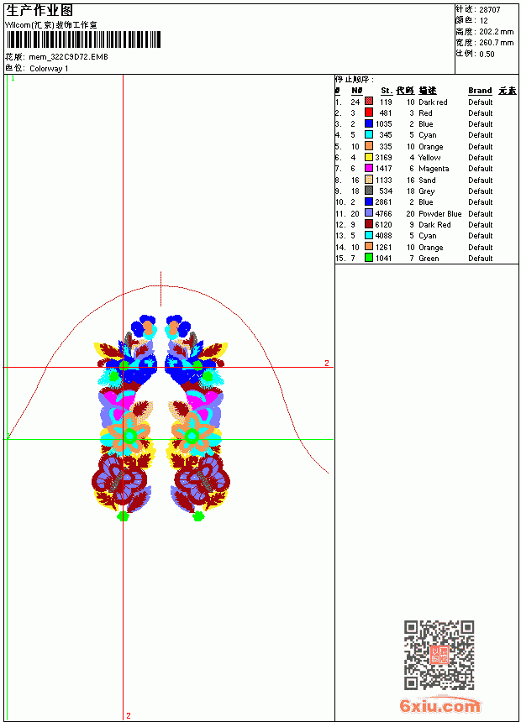Click the right floral embroidery motif

[197, 417]
